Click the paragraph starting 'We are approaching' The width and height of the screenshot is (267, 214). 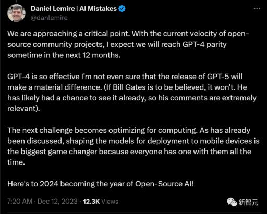coord(128,44)
